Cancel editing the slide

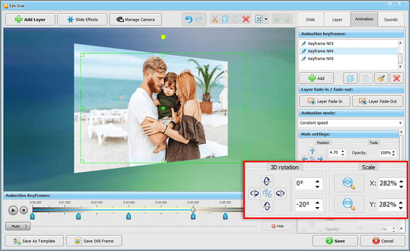click(383, 241)
